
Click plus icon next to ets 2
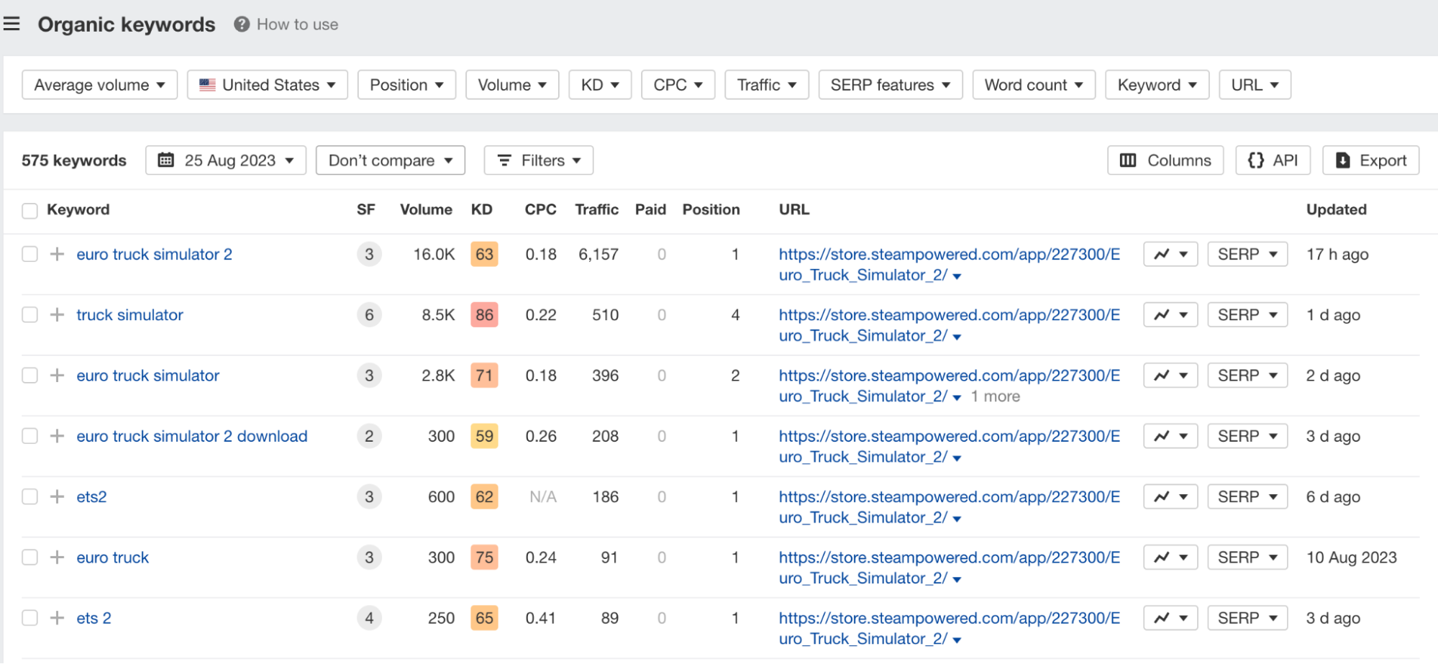58,618
